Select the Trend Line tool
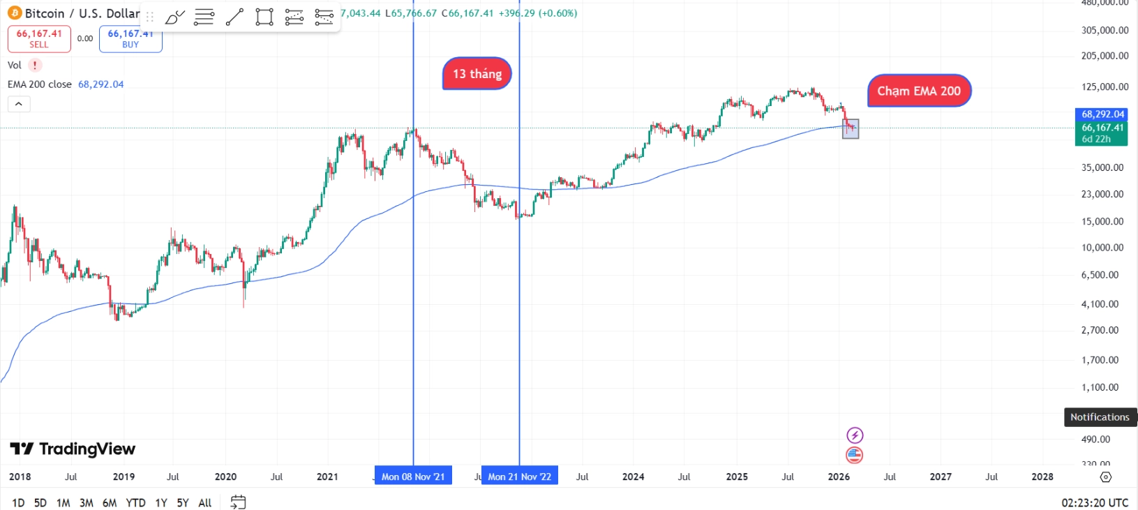1138x510 pixels. tap(234, 16)
